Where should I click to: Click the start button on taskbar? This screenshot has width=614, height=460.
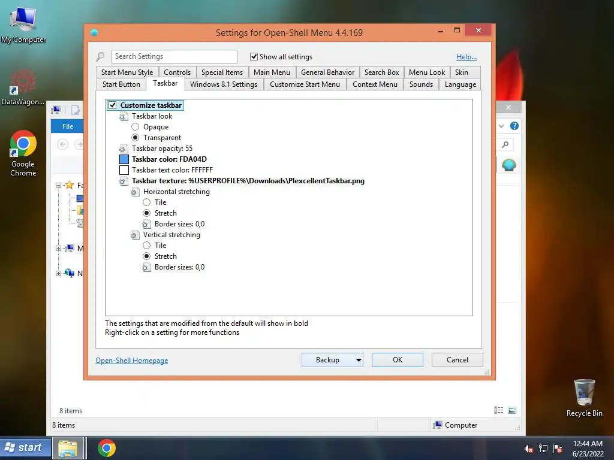tap(25, 448)
